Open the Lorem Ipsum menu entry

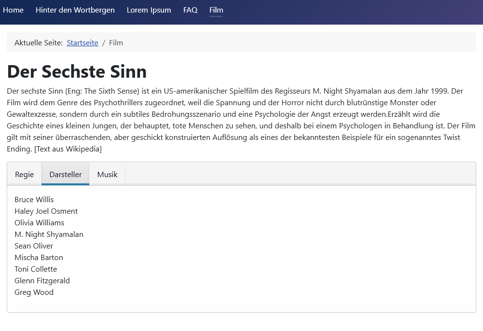pyautogui.click(x=149, y=10)
